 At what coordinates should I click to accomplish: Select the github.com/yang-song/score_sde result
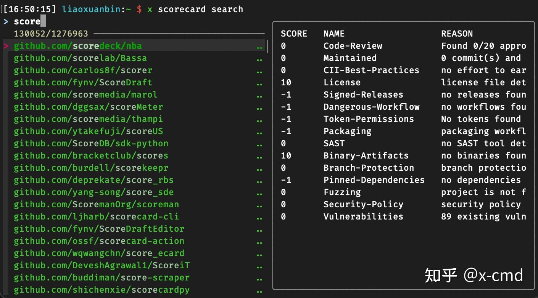point(93,193)
